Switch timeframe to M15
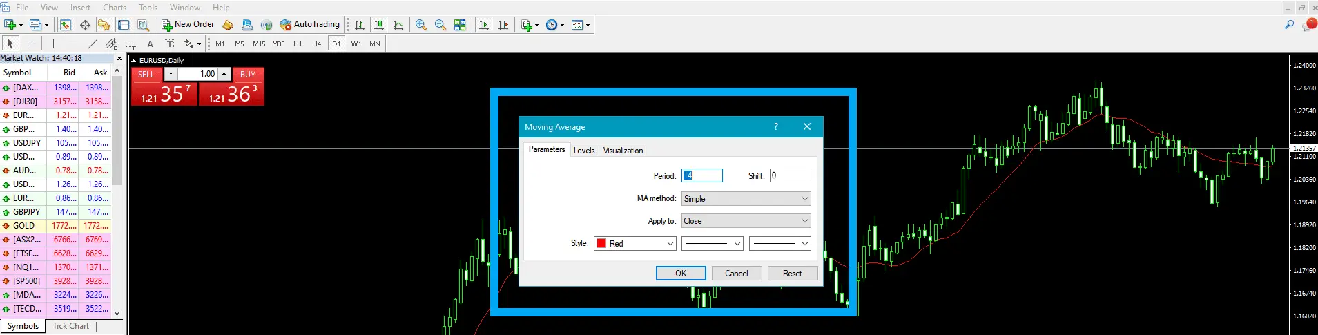Screen dimensions: 1318x335 pyautogui.click(x=259, y=44)
